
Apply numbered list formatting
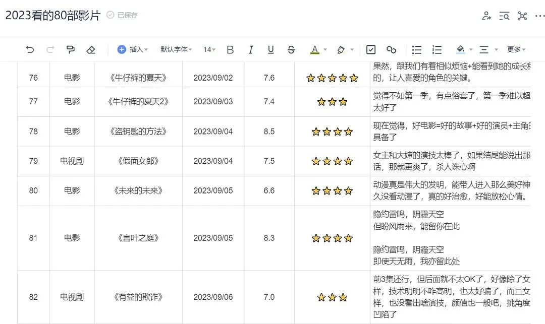(437, 50)
